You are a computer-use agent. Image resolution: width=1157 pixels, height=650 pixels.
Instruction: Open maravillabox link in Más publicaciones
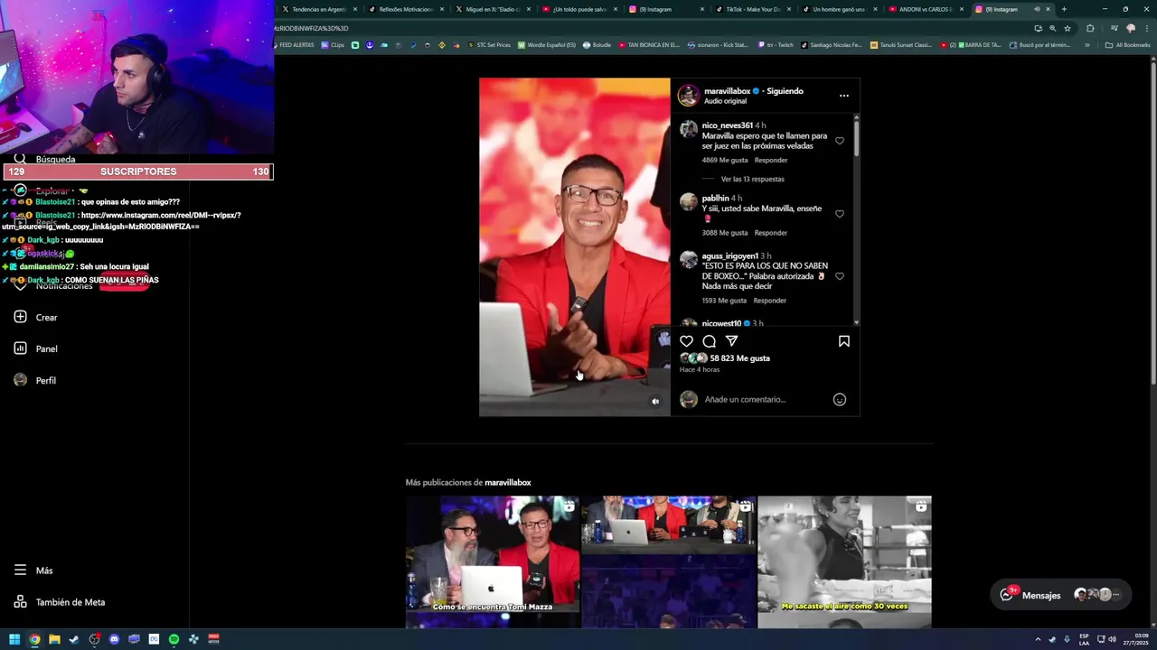click(x=507, y=483)
